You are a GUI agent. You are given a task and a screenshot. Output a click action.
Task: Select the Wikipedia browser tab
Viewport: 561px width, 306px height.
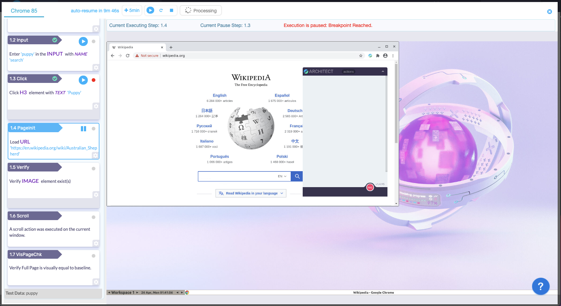click(137, 47)
